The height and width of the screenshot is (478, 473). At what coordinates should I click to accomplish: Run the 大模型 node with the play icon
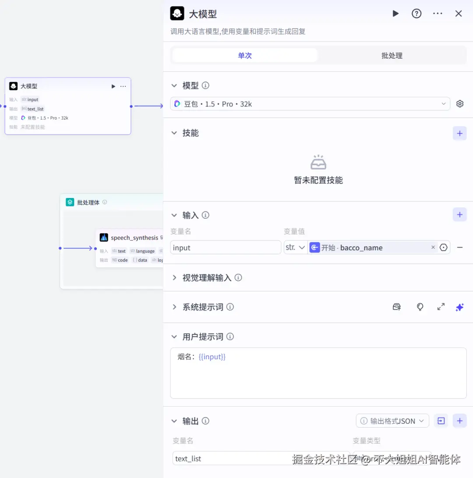[x=395, y=14]
